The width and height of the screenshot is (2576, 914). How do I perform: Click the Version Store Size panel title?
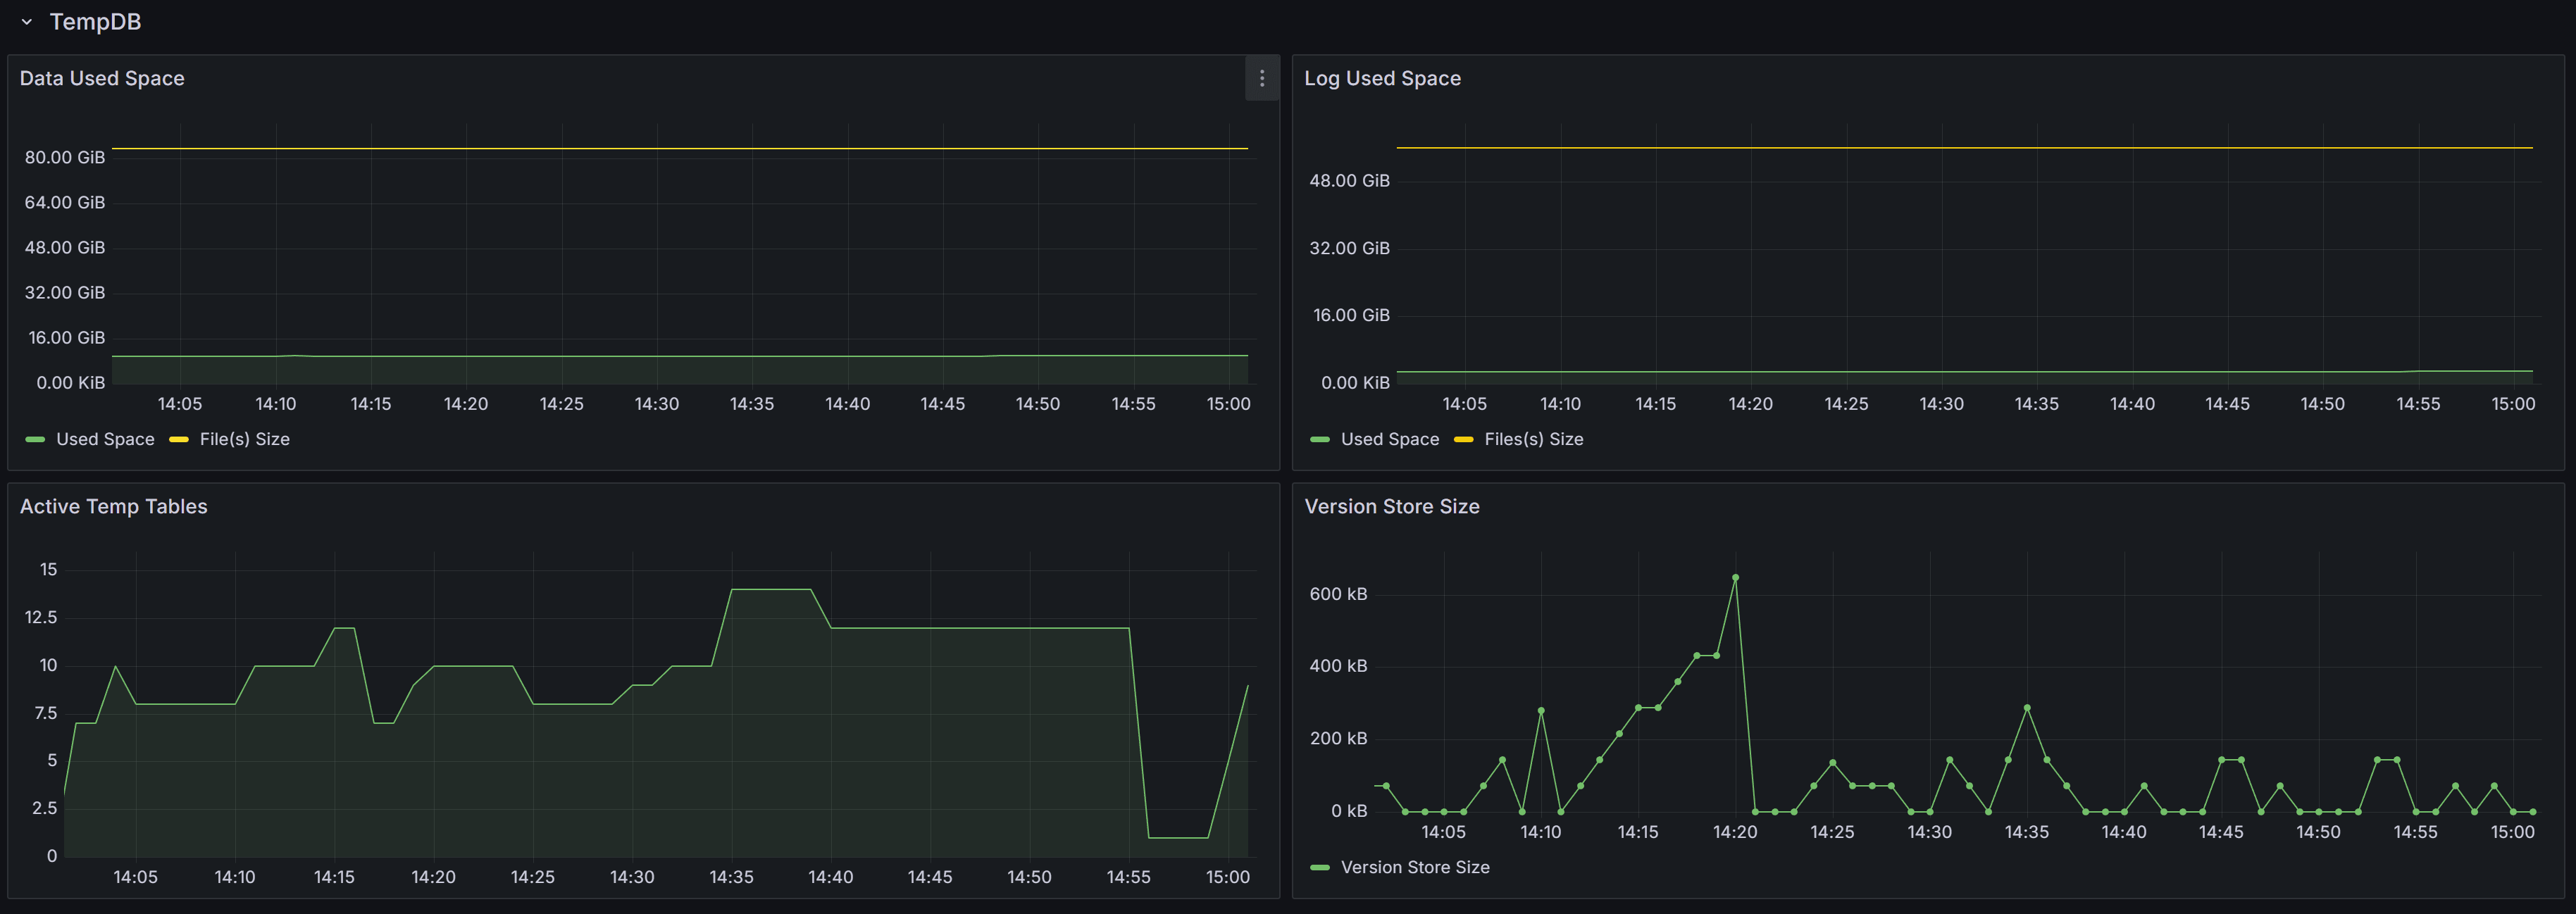coord(1391,506)
